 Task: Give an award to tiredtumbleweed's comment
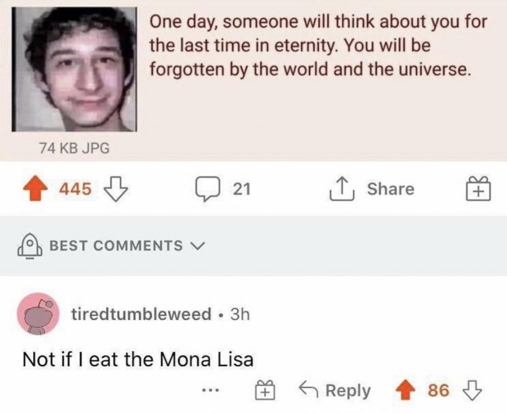tap(265, 391)
